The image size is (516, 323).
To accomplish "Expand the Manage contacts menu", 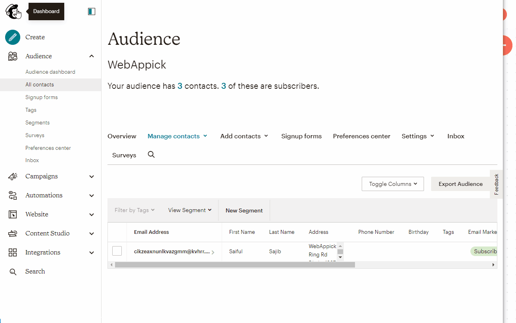I will (177, 136).
